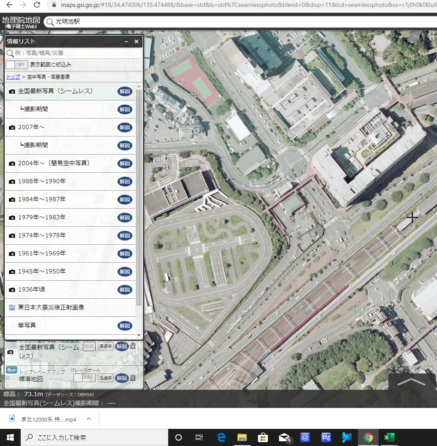Enable the グレースケール toggle for 標準地図
Viewport: 437px width, 446px height.
click(x=84, y=378)
